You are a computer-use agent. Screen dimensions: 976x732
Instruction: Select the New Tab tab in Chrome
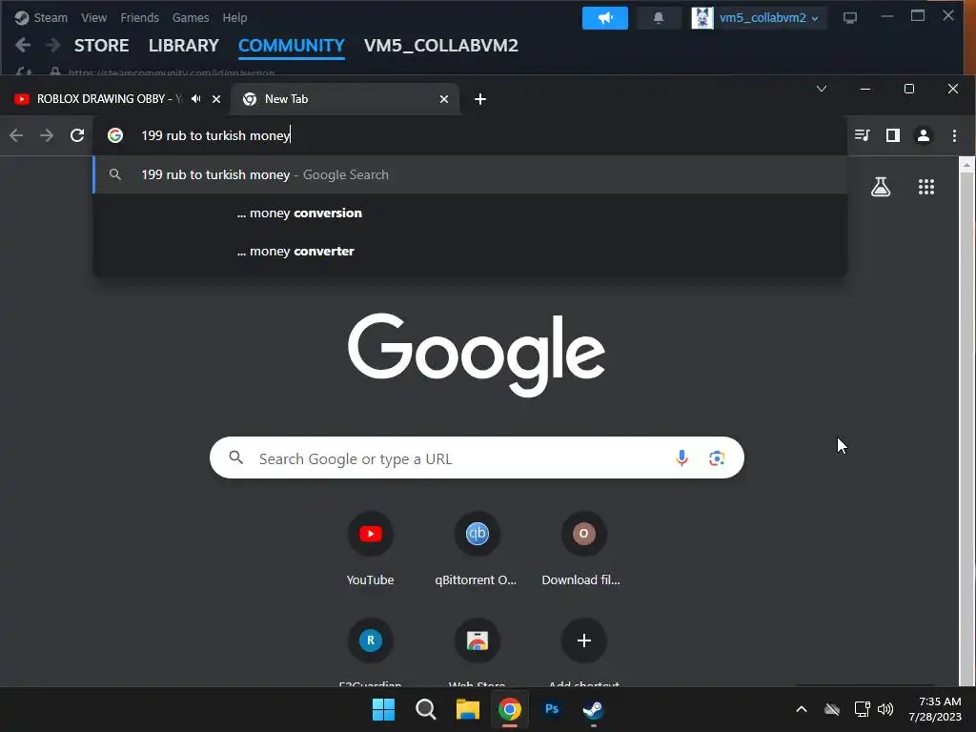(344, 99)
